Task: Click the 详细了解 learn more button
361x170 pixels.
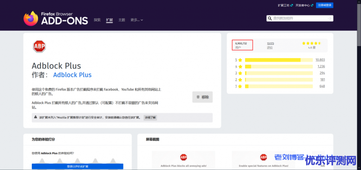Action: [150, 118]
